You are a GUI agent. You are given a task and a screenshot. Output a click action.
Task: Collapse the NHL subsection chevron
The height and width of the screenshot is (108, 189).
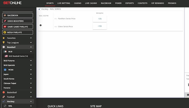coord(31,106)
